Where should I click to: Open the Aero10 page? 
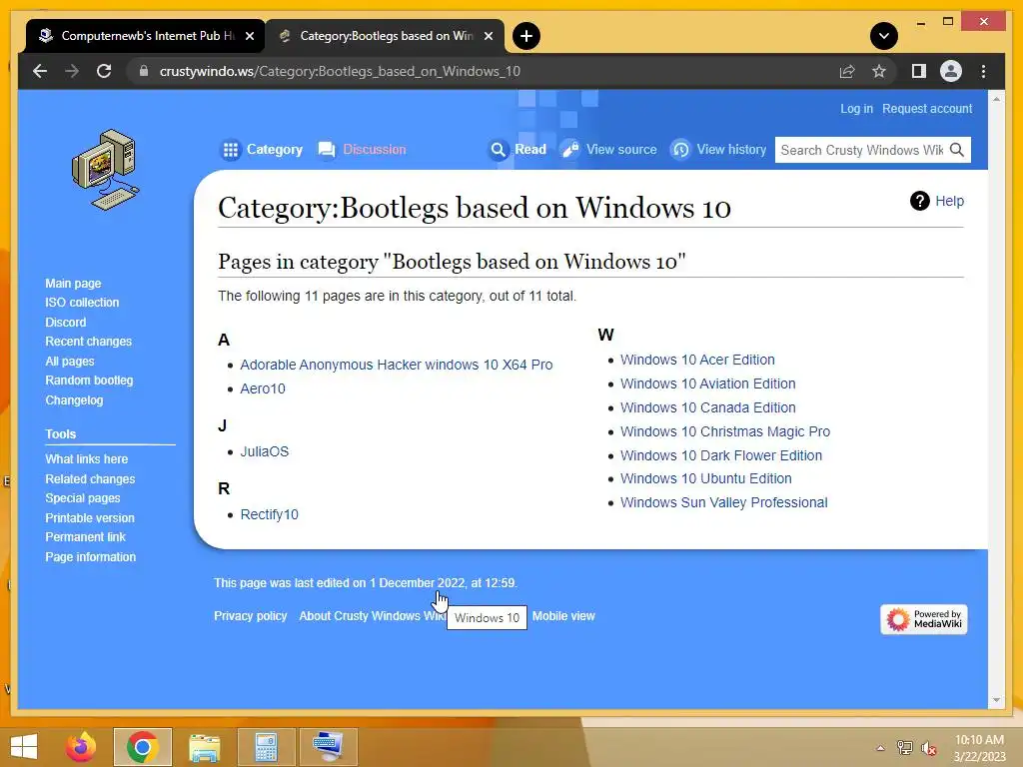(x=263, y=388)
